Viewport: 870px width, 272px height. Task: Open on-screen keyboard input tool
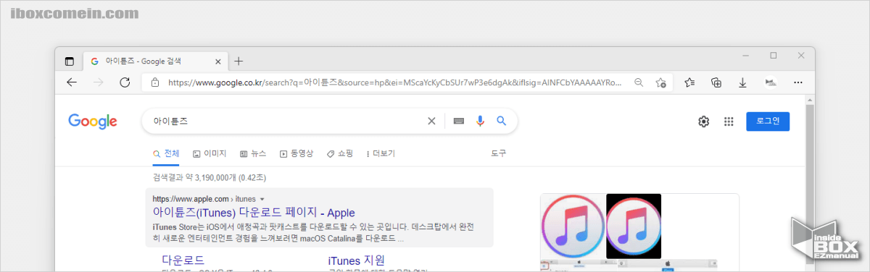(458, 122)
